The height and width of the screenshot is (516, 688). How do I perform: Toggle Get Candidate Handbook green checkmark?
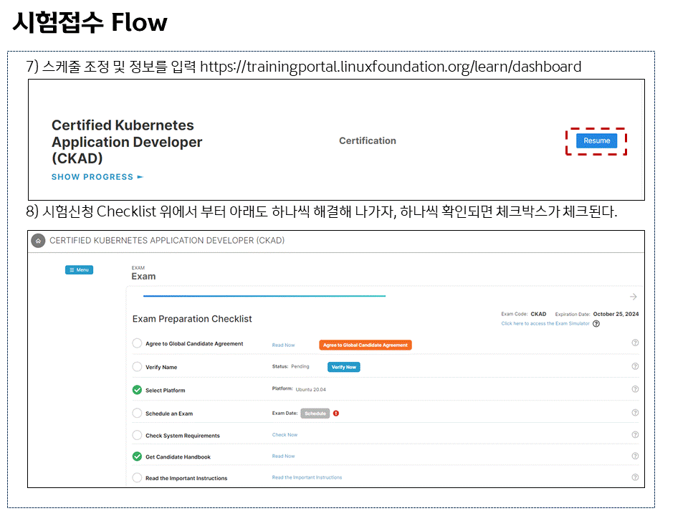pyautogui.click(x=137, y=457)
